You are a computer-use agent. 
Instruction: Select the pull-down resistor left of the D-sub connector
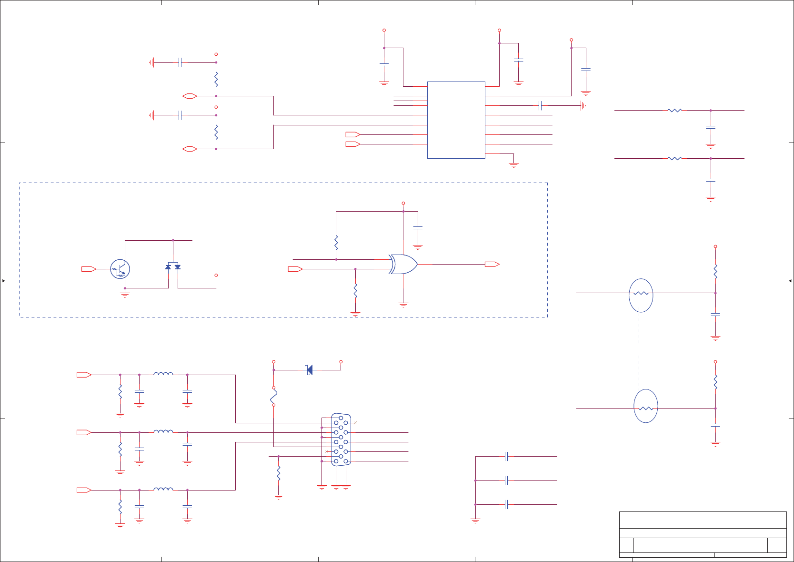pyautogui.click(x=279, y=473)
